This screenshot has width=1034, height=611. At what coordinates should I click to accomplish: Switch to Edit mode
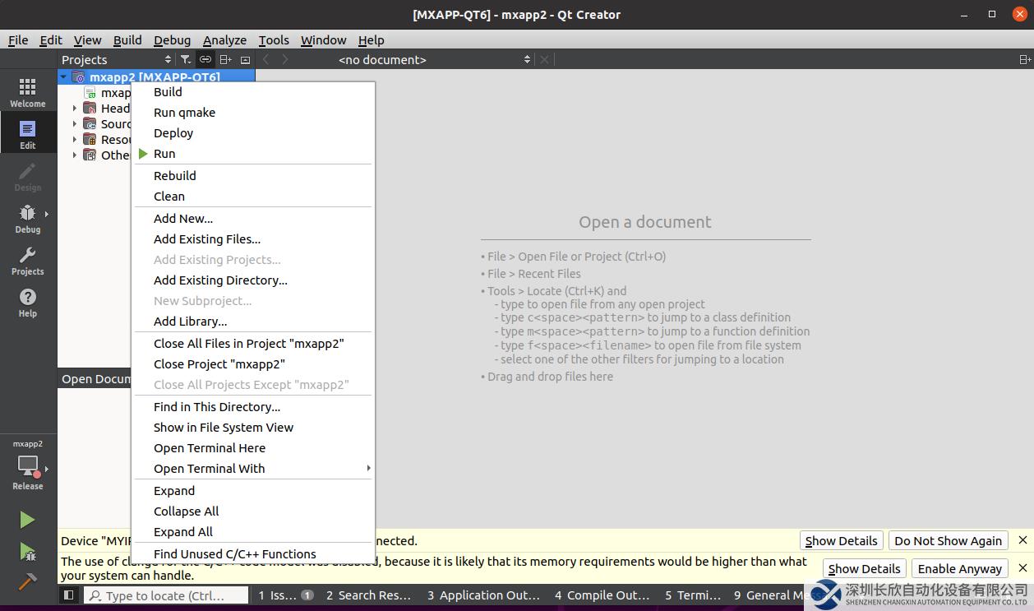28,134
